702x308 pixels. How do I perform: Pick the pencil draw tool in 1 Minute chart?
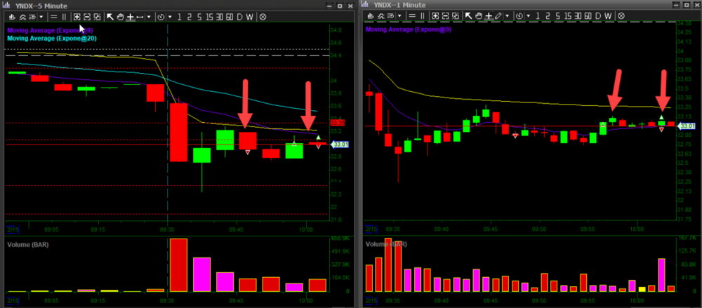[498, 16]
